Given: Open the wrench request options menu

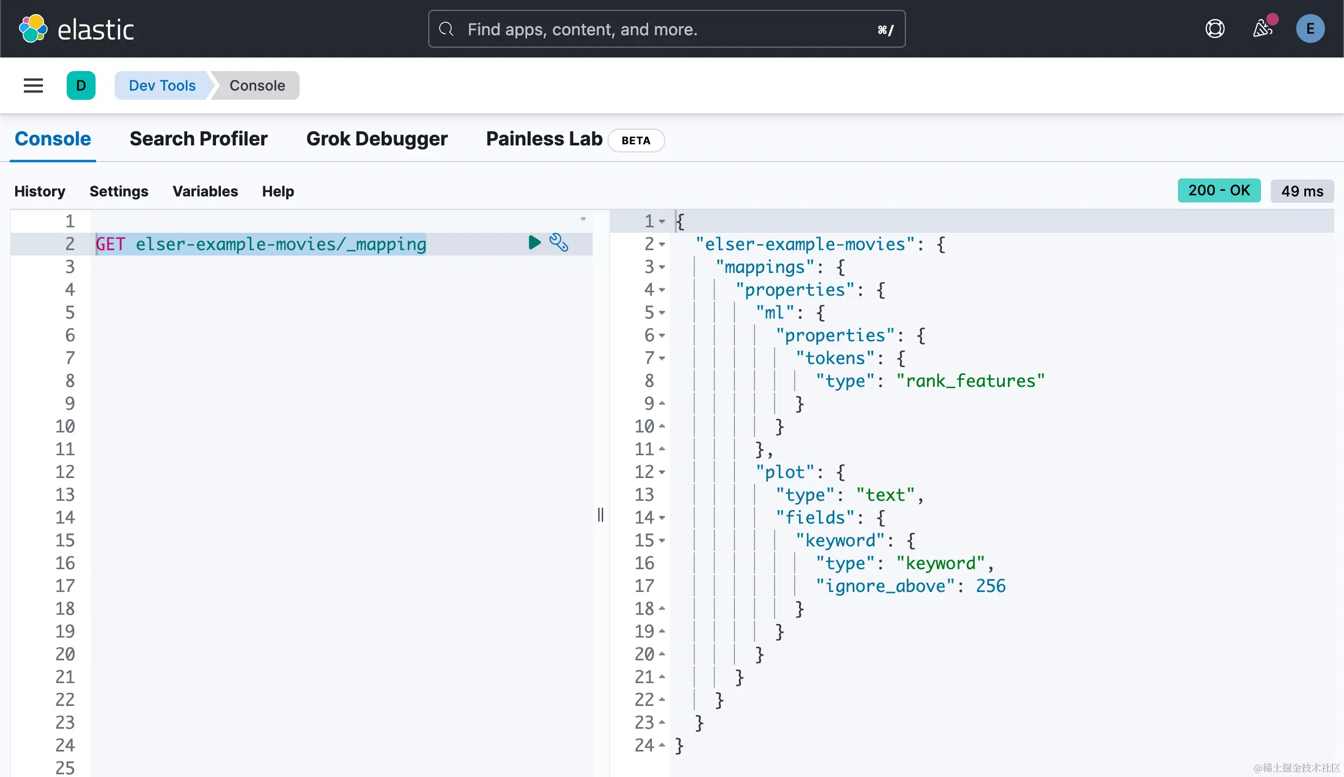Looking at the screenshot, I should click(559, 243).
